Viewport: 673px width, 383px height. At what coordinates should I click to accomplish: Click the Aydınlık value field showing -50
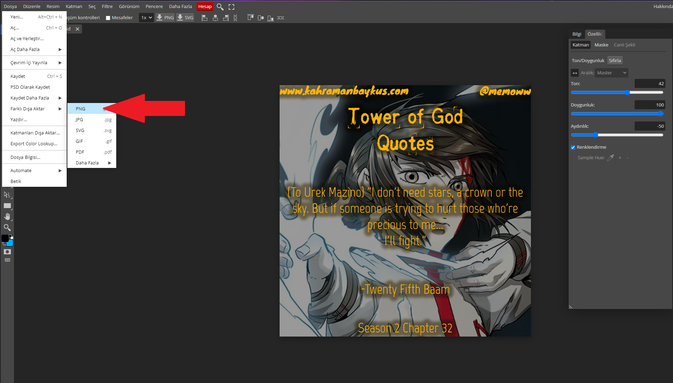coord(650,126)
